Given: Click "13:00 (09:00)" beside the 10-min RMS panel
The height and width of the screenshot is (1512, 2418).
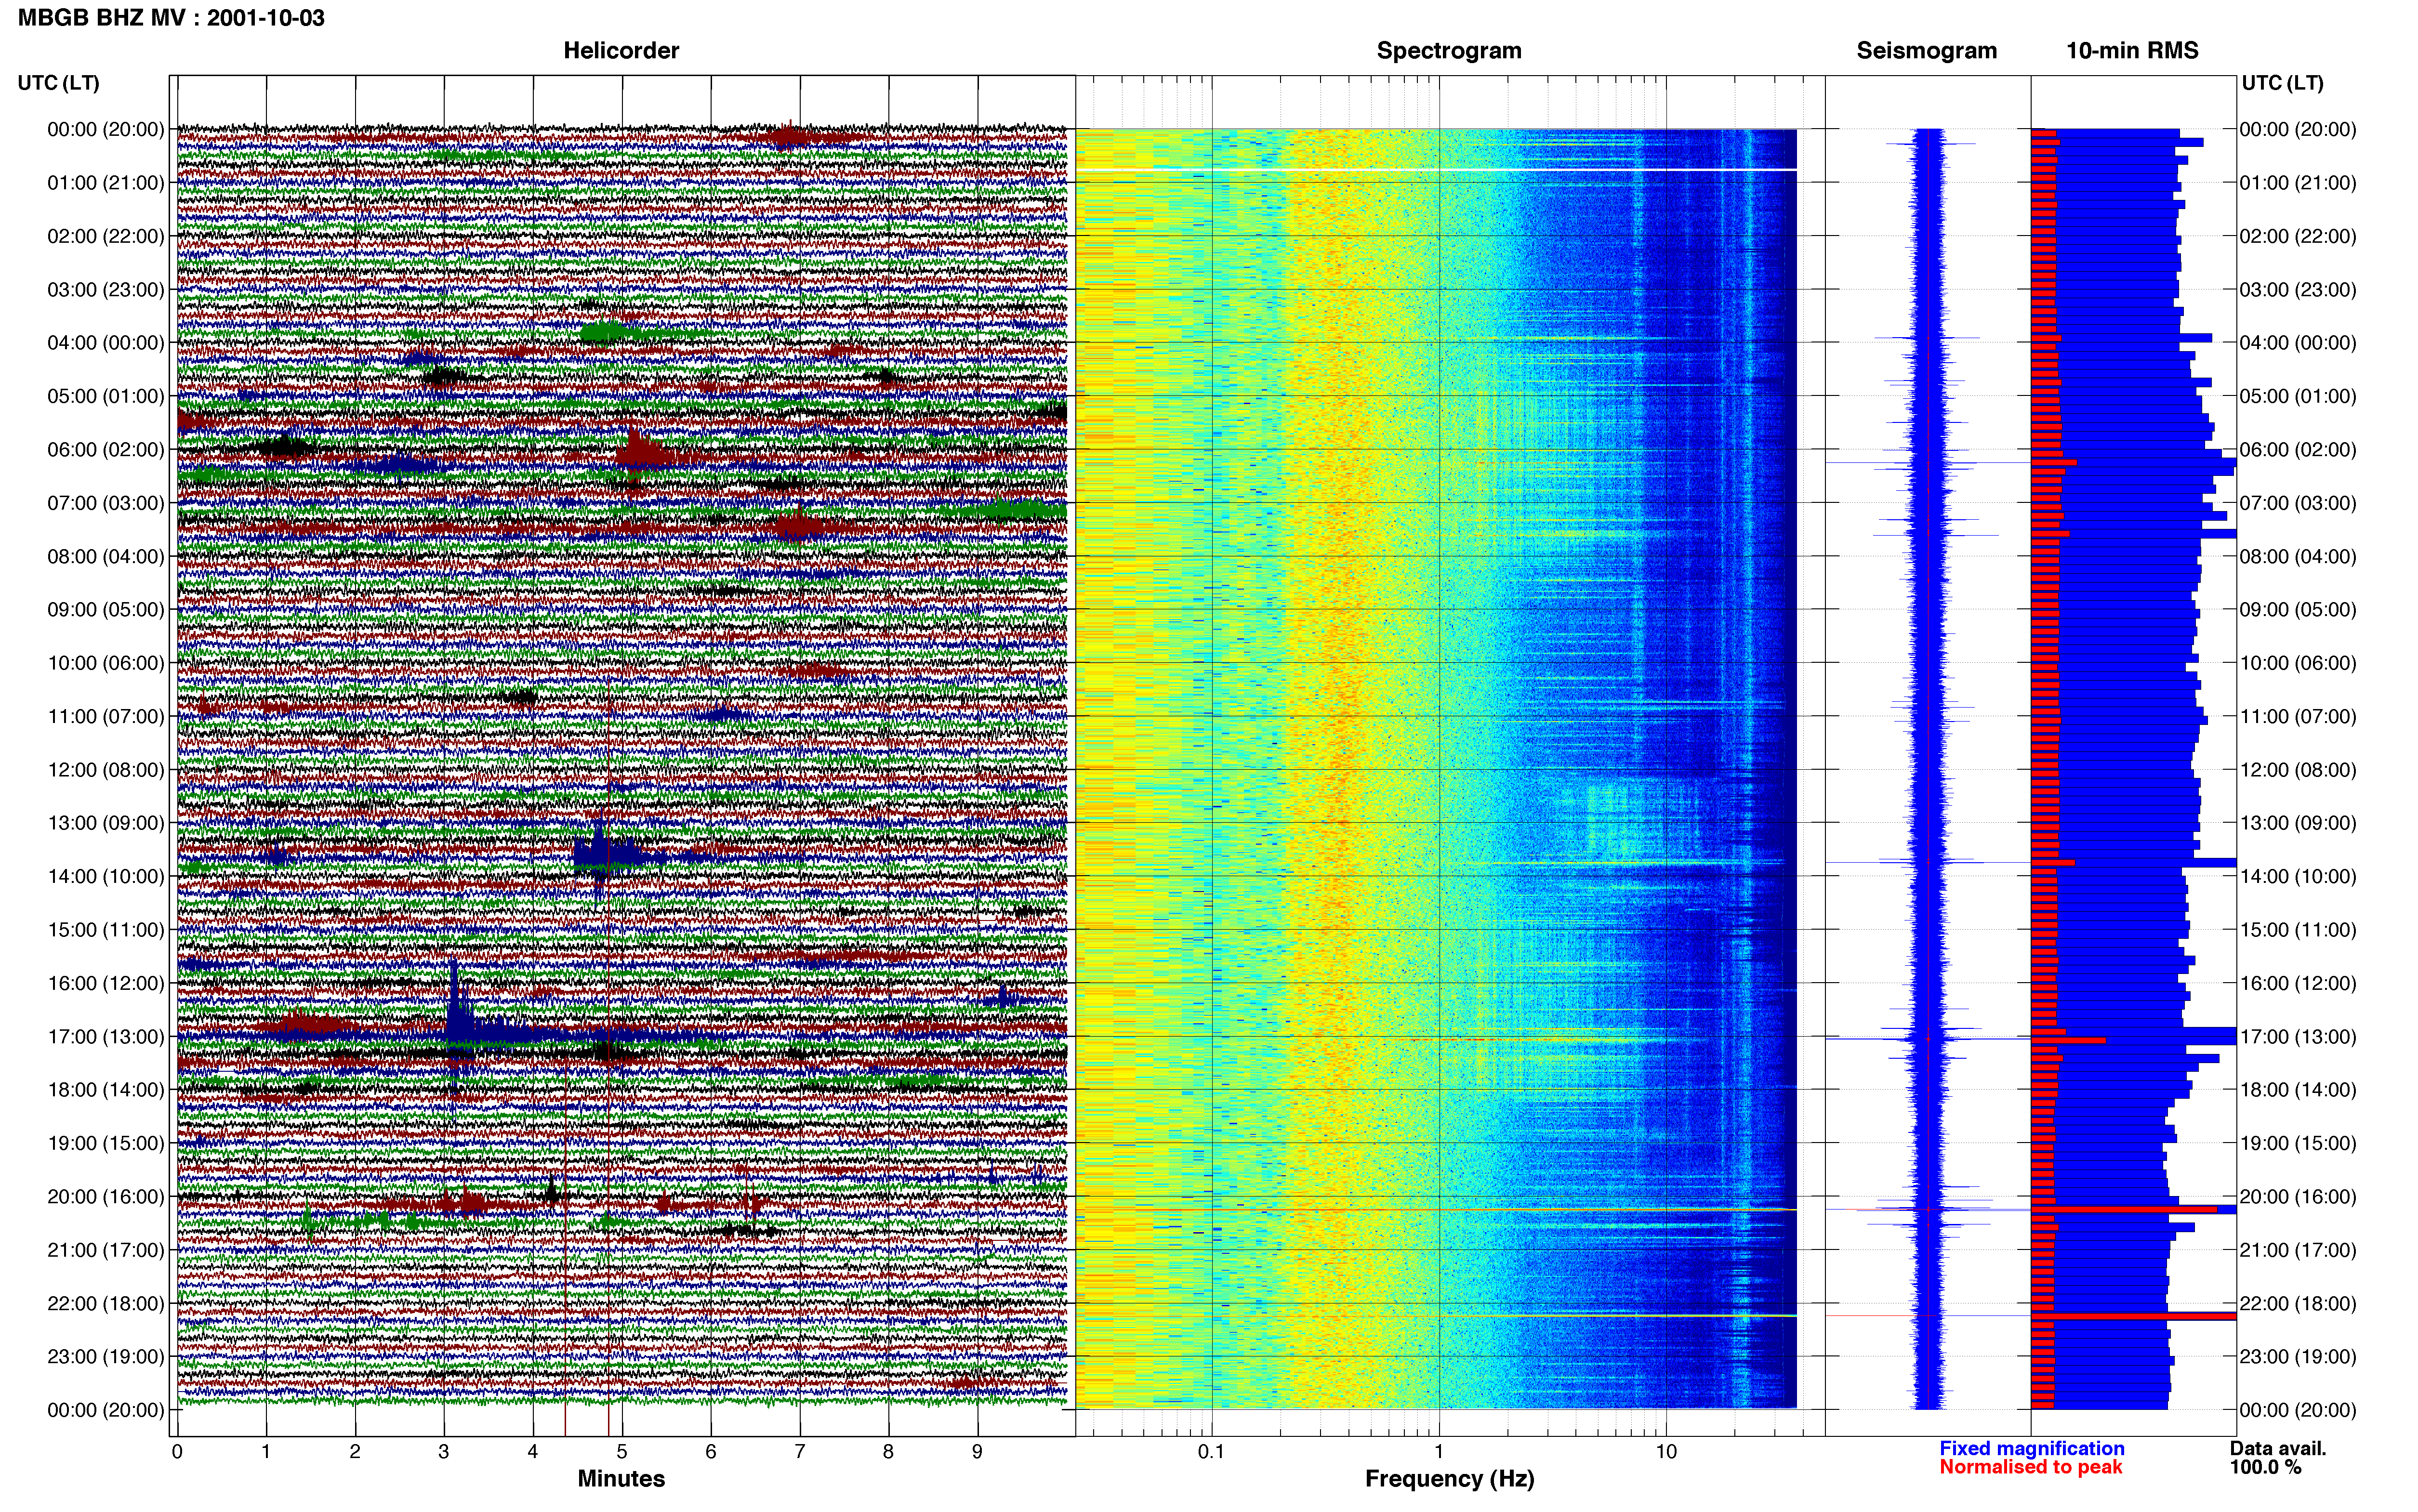Looking at the screenshot, I should (x=2297, y=823).
